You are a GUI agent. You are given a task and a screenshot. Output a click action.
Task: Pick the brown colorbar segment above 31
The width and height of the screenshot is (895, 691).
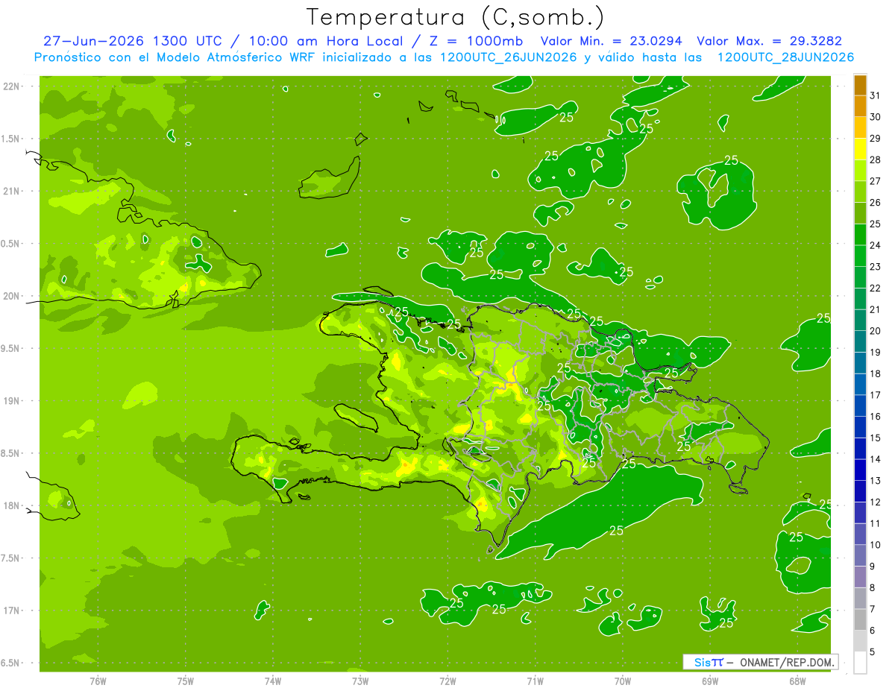[860, 85]
